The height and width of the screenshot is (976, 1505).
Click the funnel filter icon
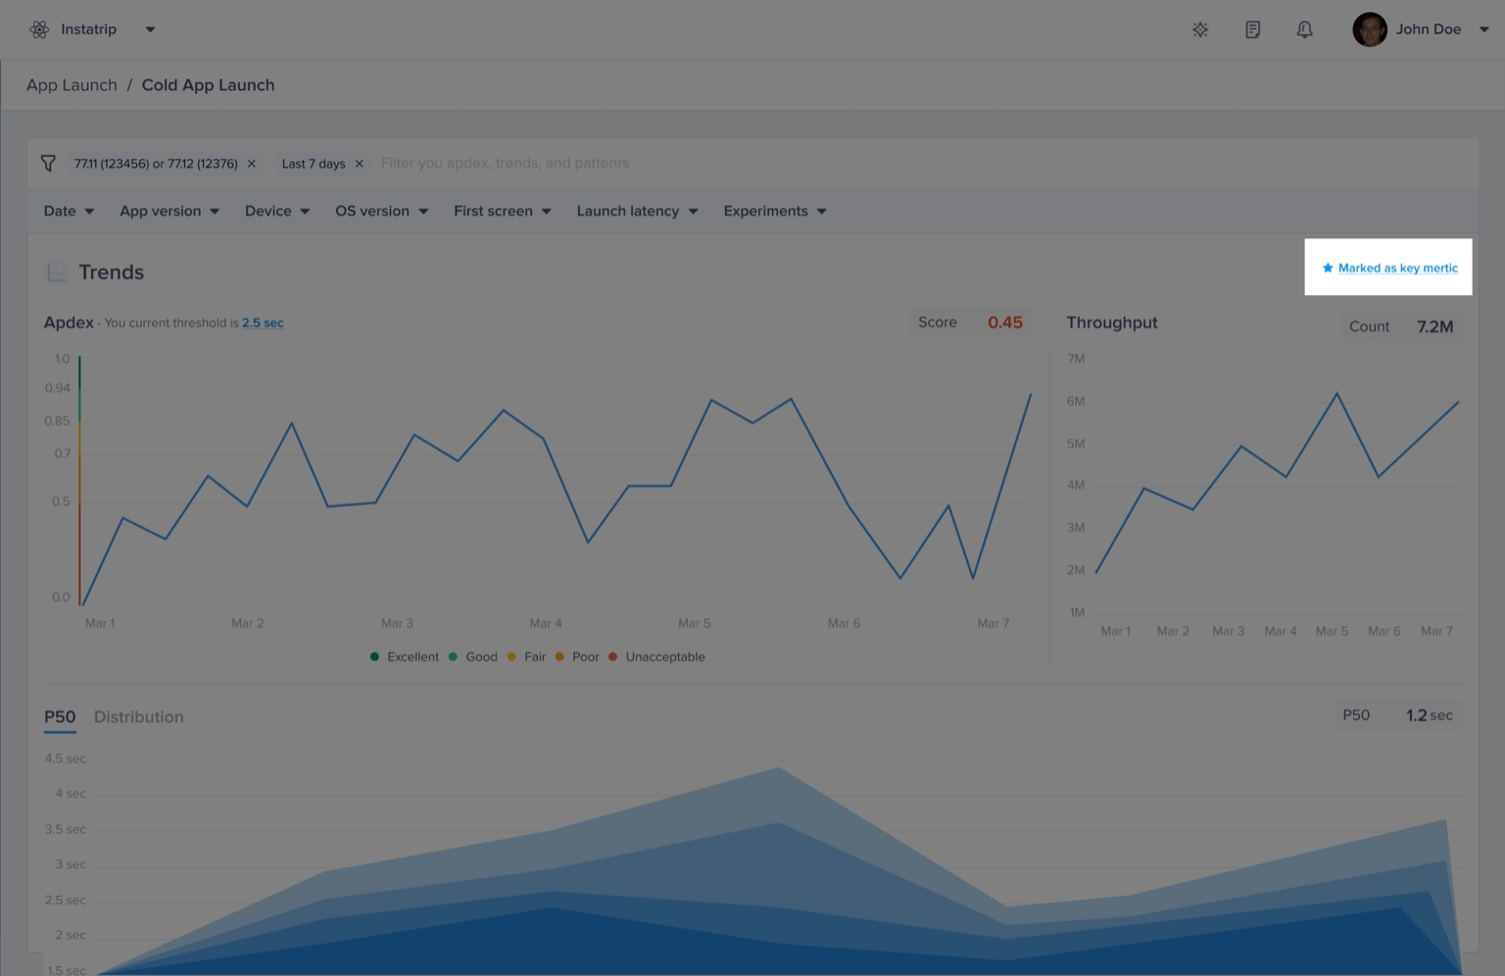click(x=48, y=164)
